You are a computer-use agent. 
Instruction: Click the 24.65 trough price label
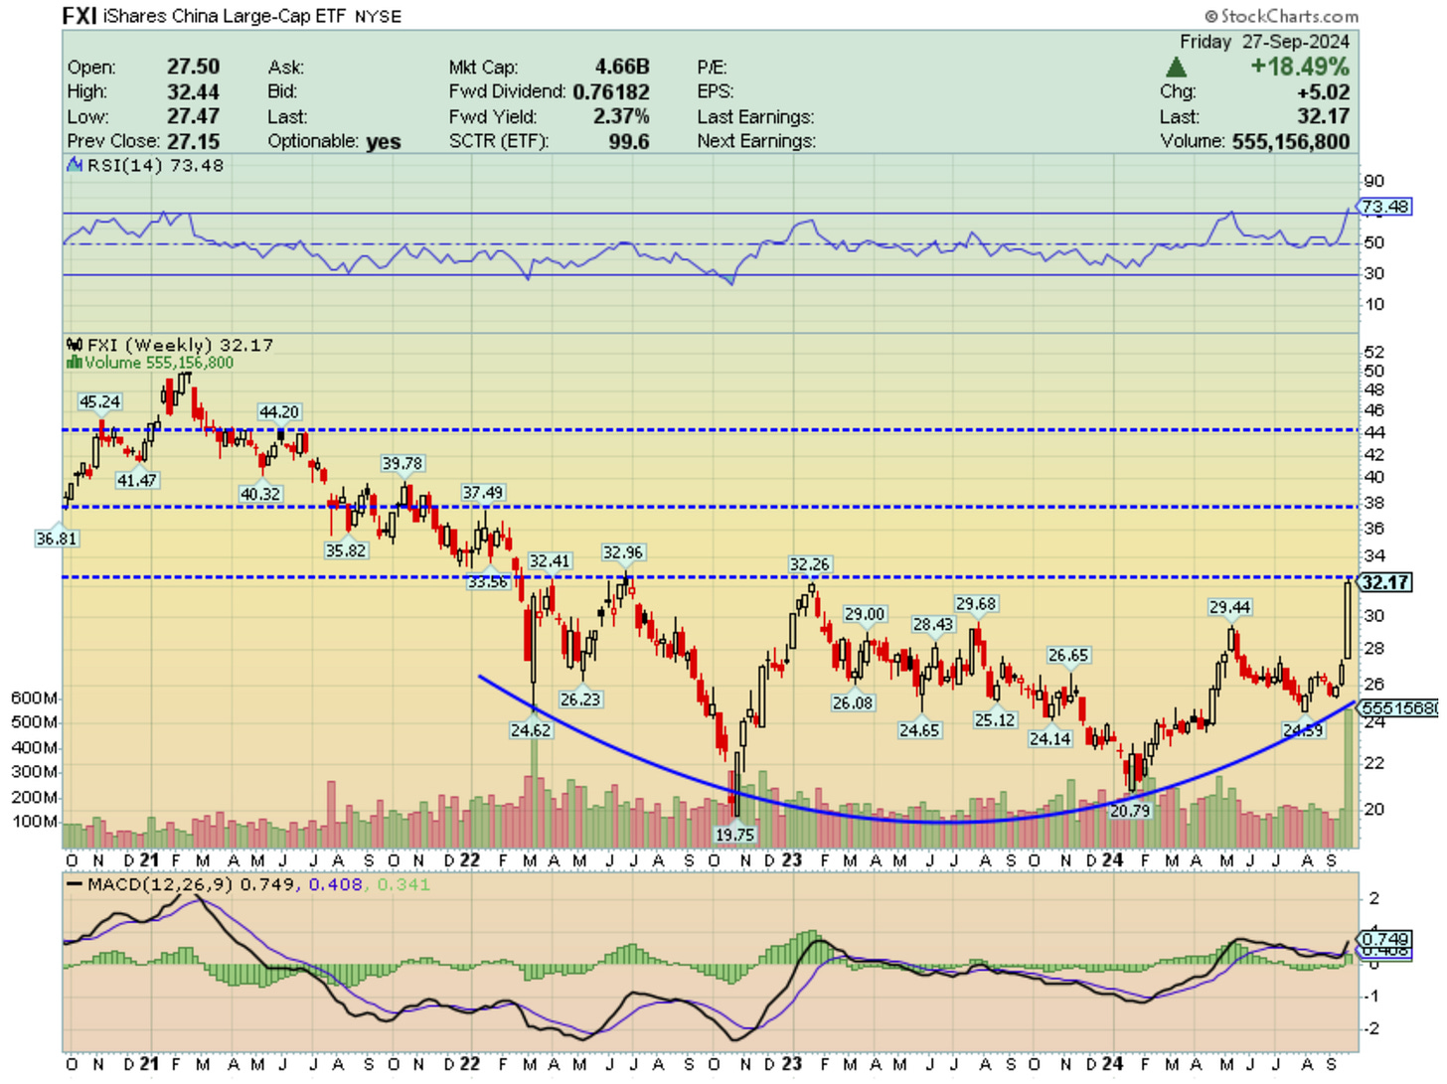point(919,729)
